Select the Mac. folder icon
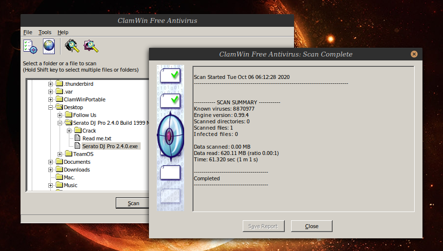This screenshot has height=251, width=443. click(x=59, y=177)
